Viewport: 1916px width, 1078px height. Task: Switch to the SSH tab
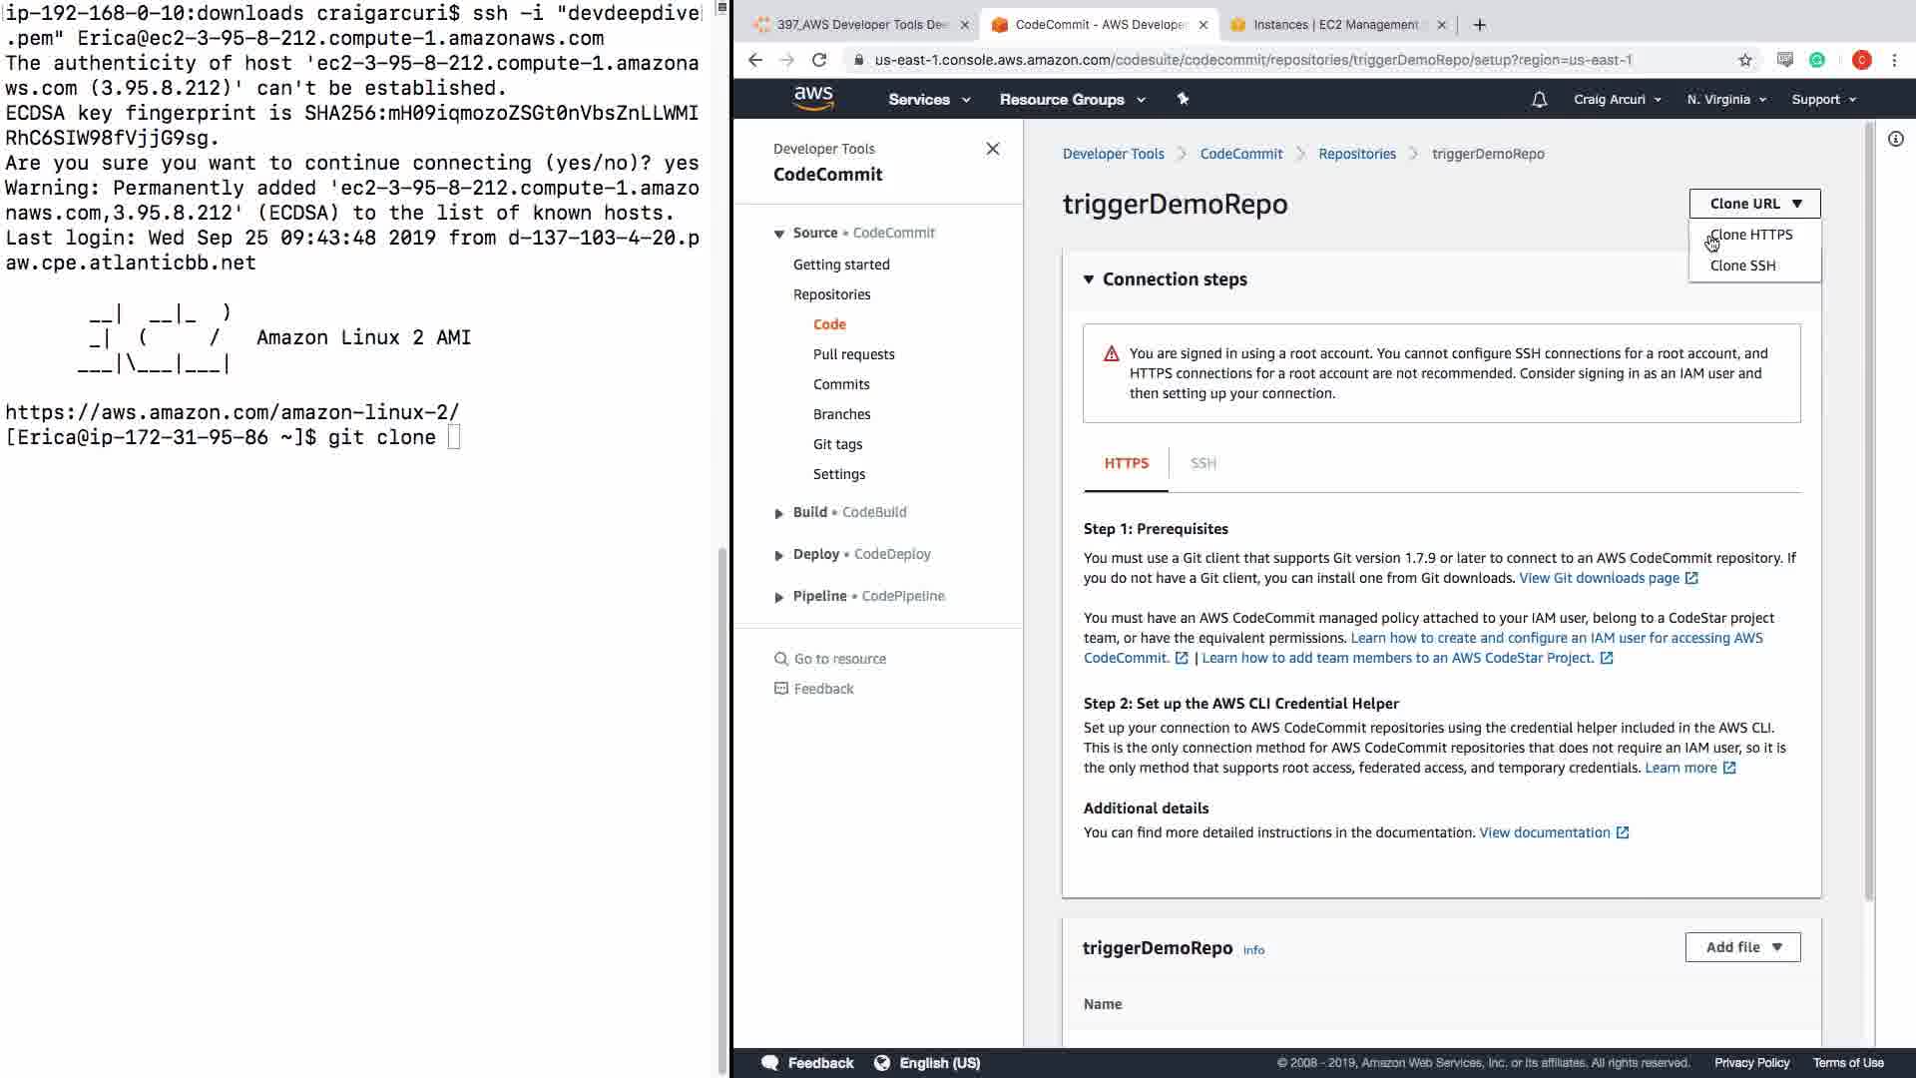[1202, 463]
